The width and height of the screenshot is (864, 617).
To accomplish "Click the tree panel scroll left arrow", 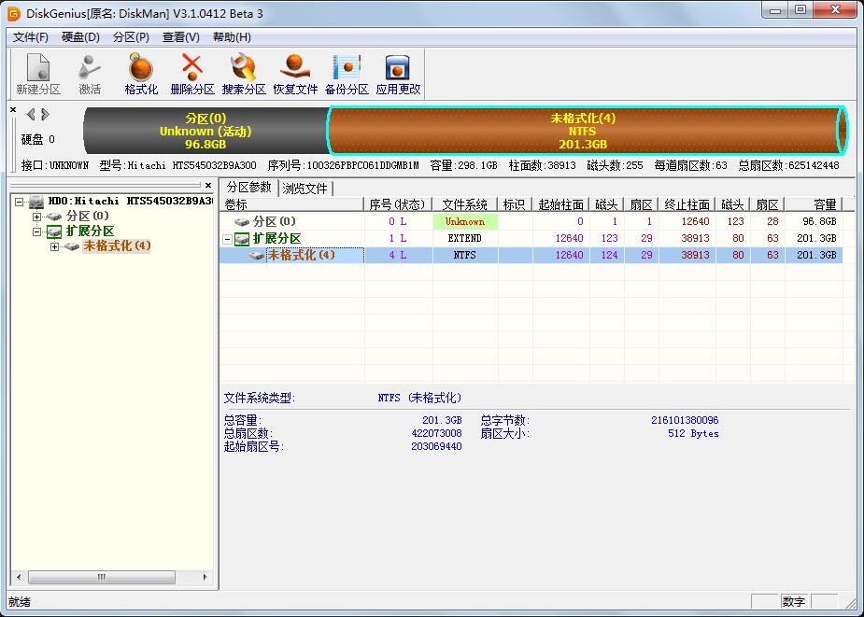I will [19, 578].
